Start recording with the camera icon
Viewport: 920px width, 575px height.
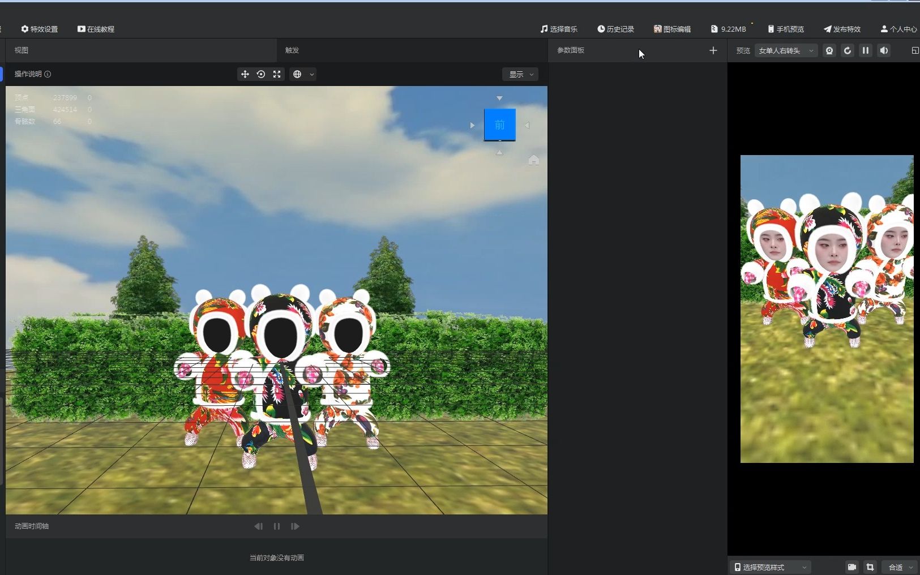[x=852, y=567]
